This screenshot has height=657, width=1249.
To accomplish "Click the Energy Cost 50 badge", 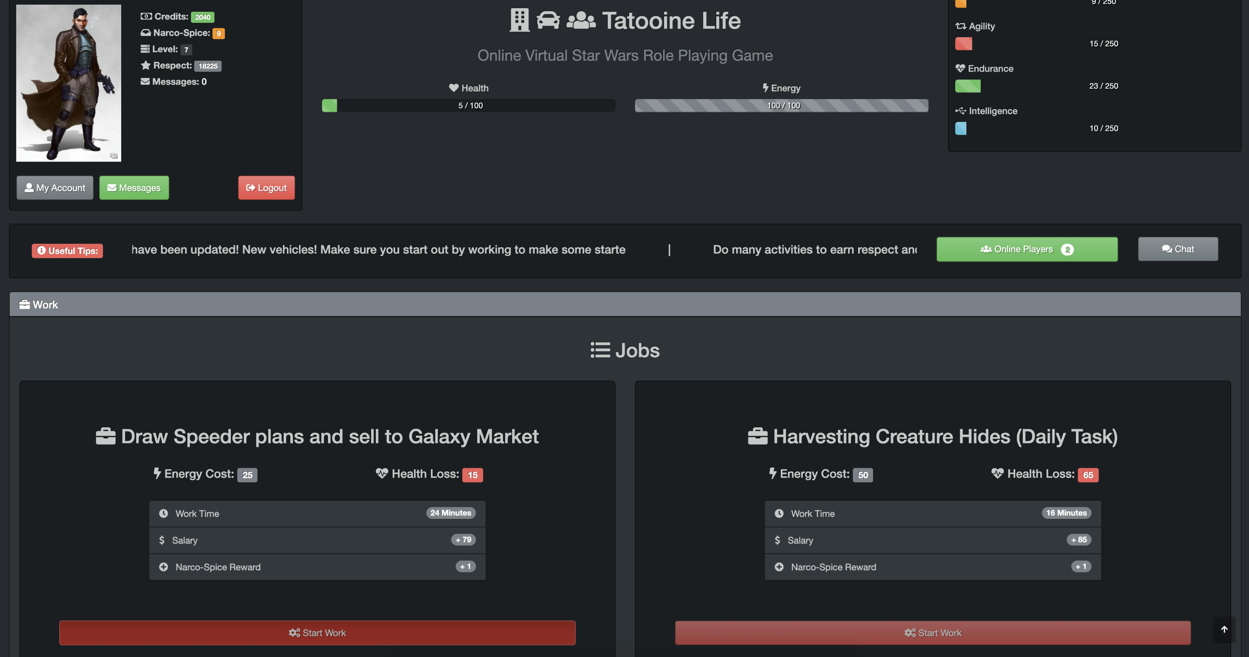I will click(x=863, y=475).
